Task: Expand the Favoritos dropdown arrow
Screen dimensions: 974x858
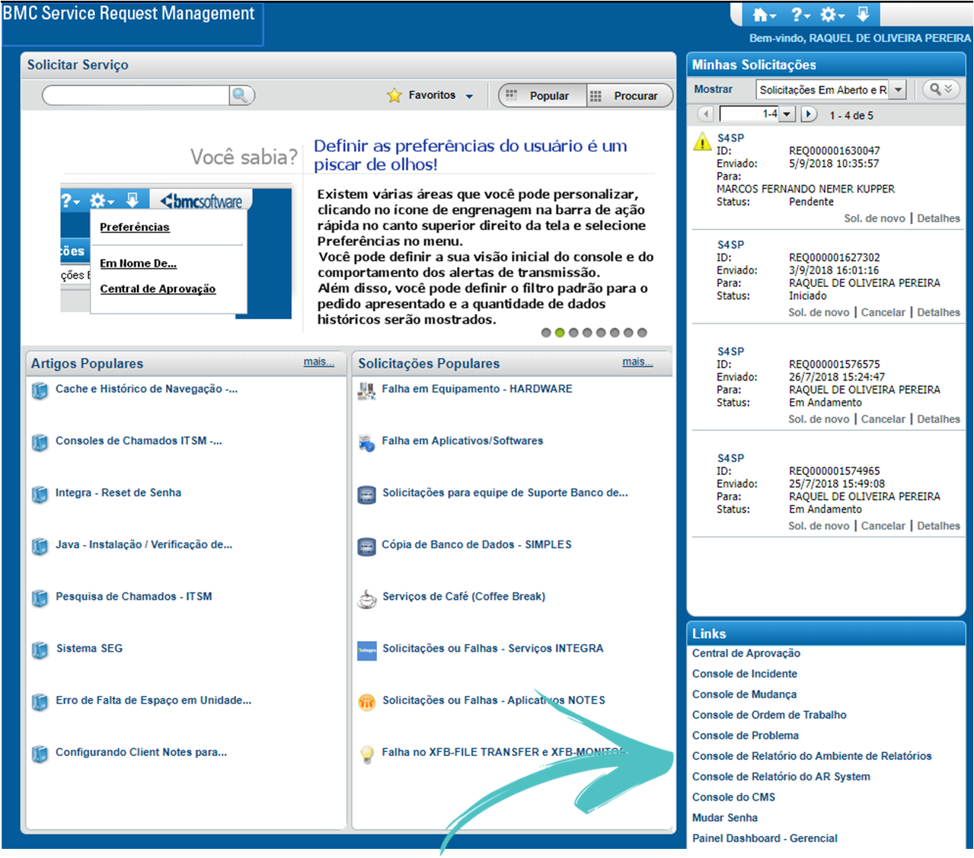Action: pyautogui.click(x=469, y=96)
